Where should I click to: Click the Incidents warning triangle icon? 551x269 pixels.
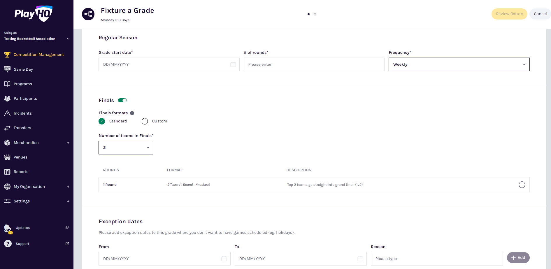[7, 113]
